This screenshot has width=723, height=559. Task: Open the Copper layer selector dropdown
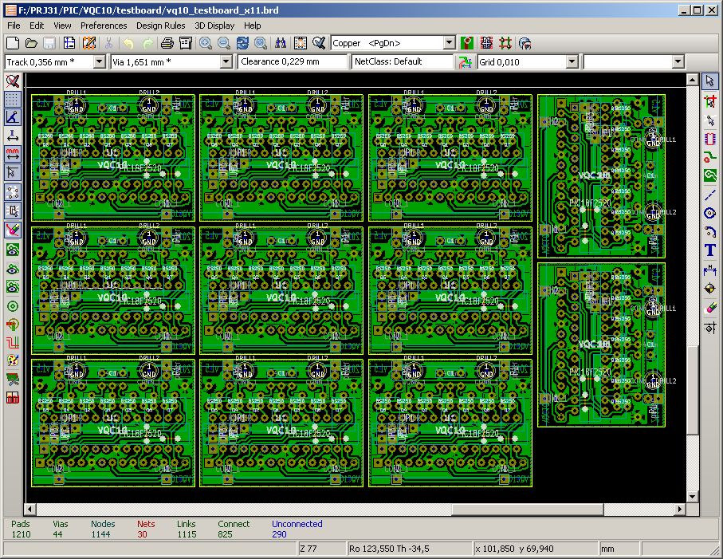pos(450,43)
